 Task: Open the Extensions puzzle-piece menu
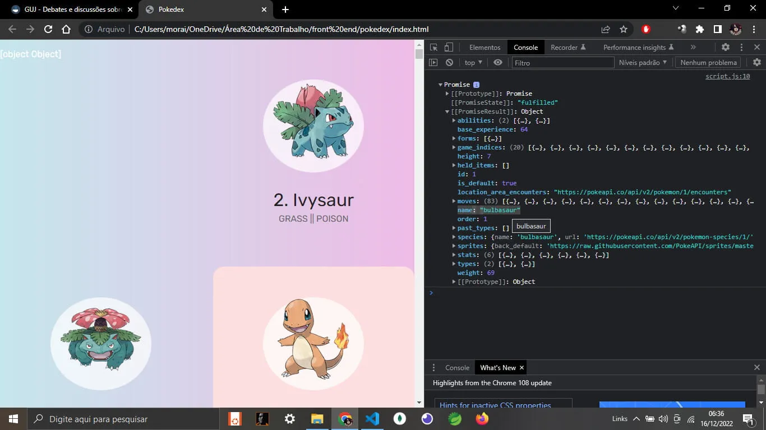(700, 29)
